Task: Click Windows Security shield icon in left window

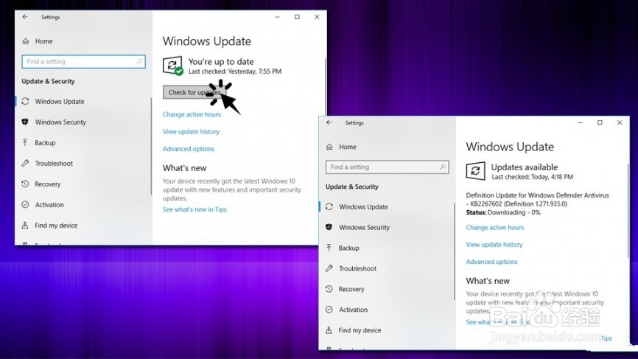Action: pyautogui.click(x=25, y=122)
